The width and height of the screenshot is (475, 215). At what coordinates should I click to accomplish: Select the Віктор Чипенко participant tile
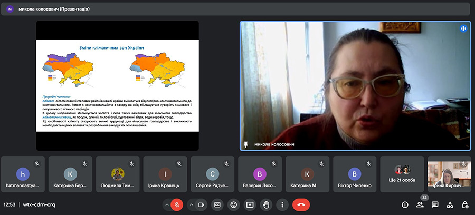pyautogui.click(x=355, y=174)
